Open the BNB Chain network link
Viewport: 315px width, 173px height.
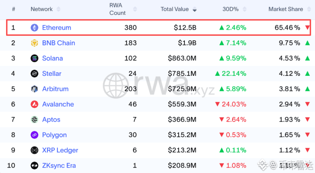[58, 43]
